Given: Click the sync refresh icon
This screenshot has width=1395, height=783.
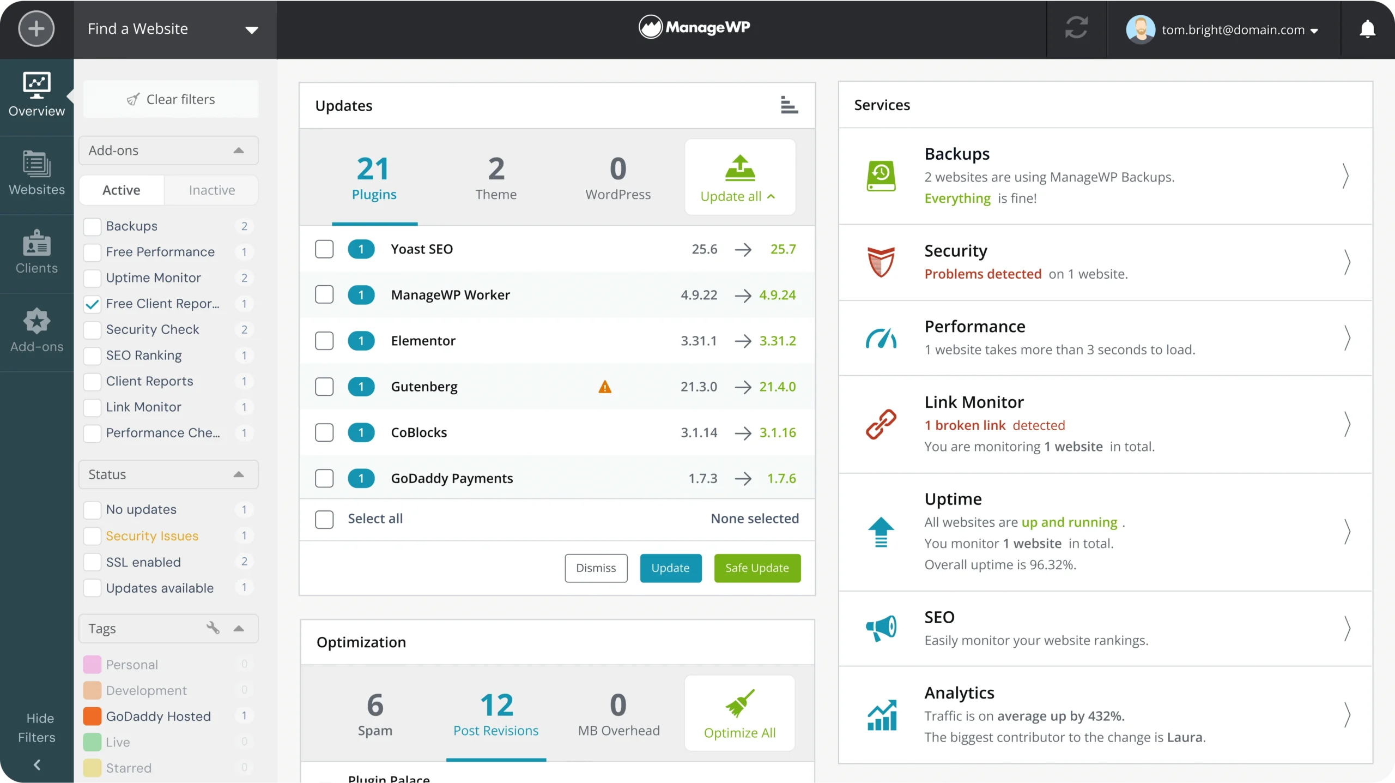Looking at the screenshot, I should click(1076, 28).
